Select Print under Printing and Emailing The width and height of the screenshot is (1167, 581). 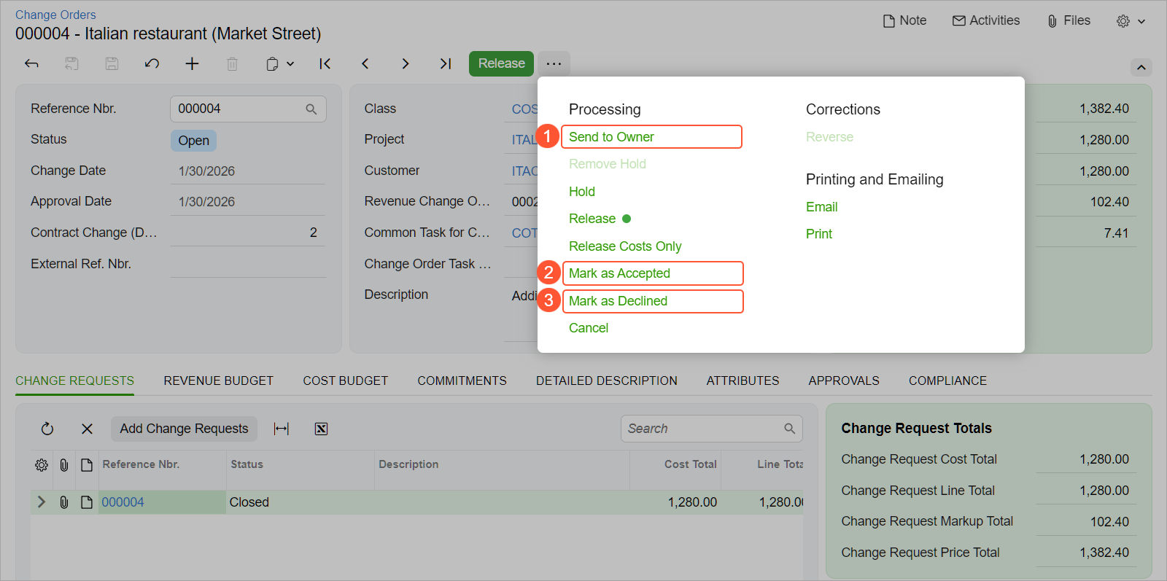coord(818,234)
